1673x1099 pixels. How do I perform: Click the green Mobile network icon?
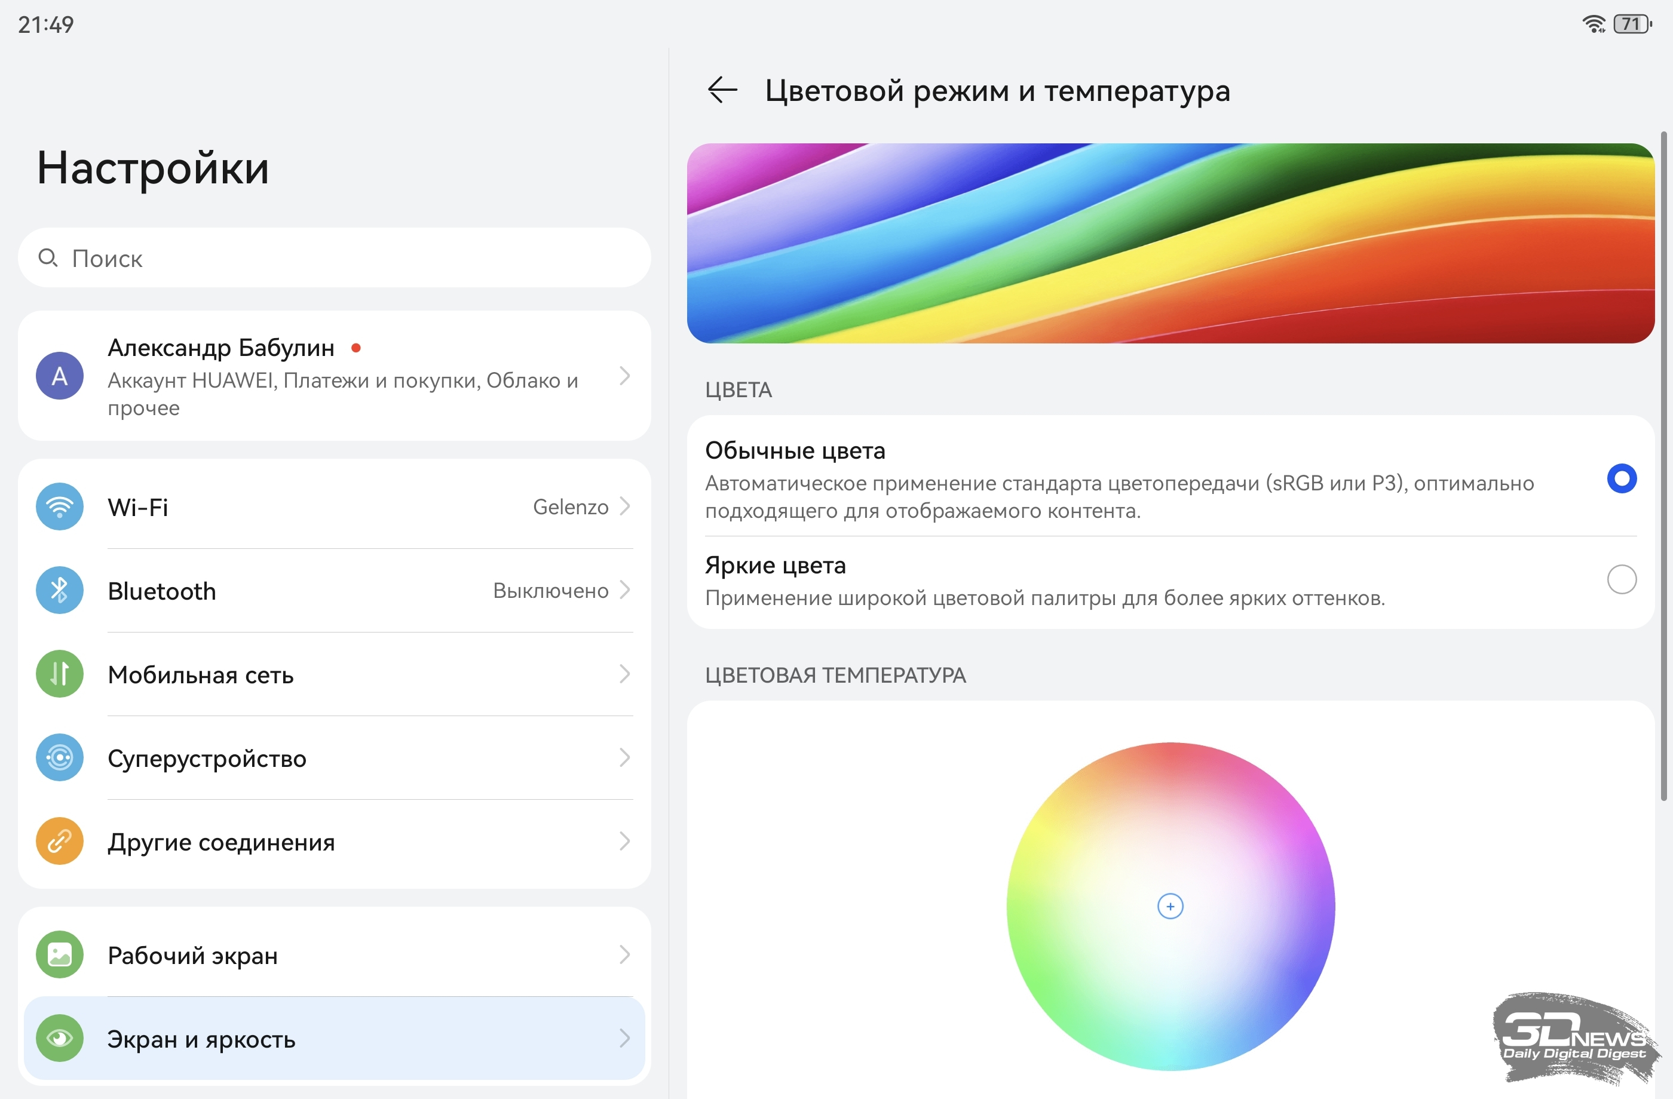[x=60, y=674]
